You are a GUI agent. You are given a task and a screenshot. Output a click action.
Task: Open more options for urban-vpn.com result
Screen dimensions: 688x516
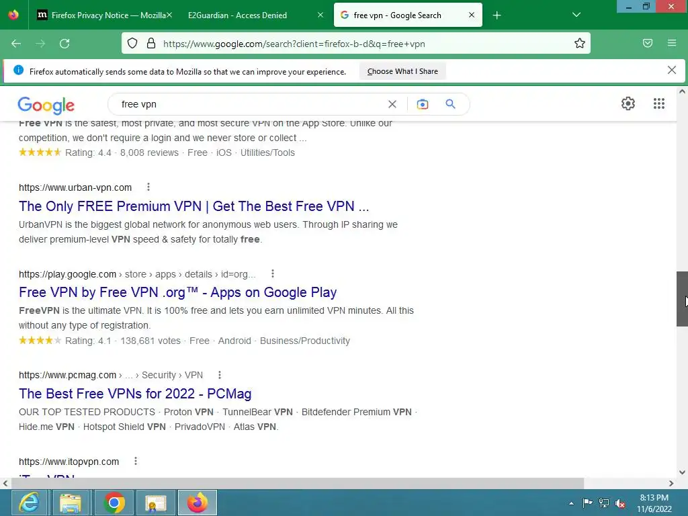(148, 187)
